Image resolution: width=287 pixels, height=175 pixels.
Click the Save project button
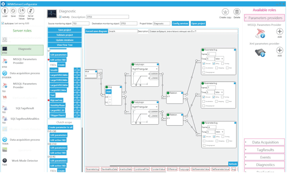coord(65,30)
